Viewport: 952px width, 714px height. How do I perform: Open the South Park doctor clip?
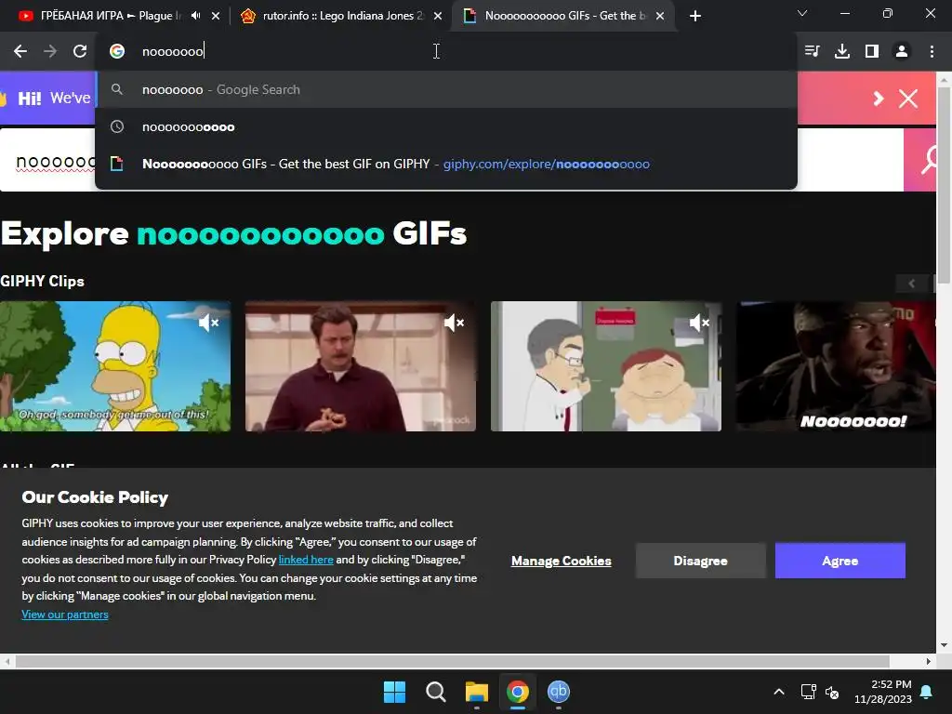[x=606, y=366]
